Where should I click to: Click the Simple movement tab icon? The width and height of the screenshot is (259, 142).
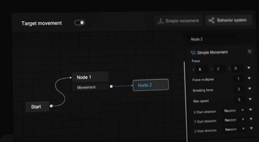tap(161, 21)
